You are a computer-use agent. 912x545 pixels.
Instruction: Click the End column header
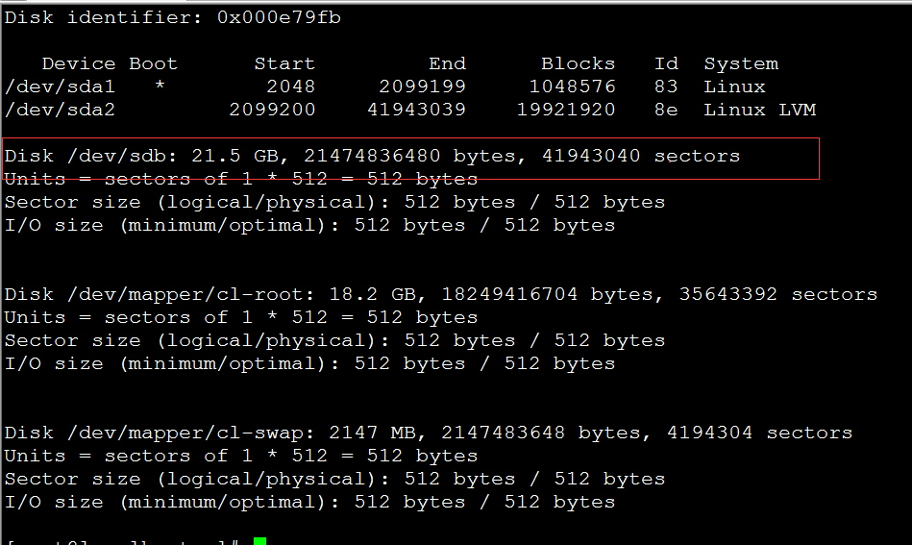tap(447, 64)
